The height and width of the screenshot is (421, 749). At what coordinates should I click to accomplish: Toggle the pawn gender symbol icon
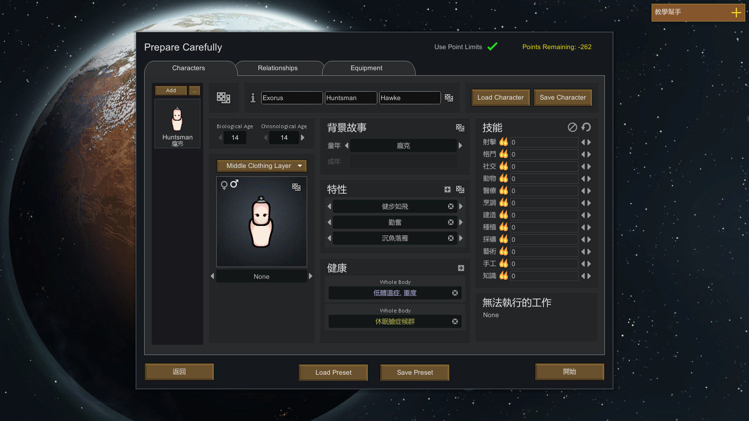(x=229, y=184)
